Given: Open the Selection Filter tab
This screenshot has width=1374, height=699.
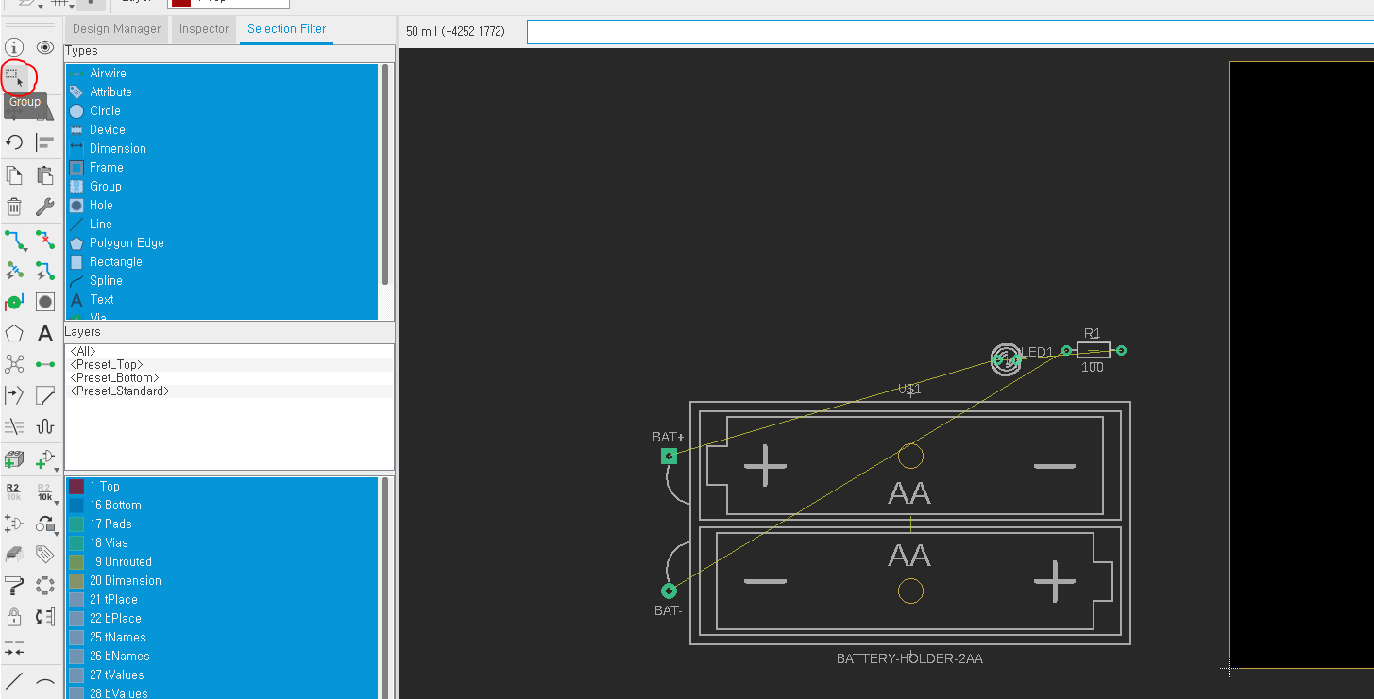Looking at the screenshot, I should (287, 29).
